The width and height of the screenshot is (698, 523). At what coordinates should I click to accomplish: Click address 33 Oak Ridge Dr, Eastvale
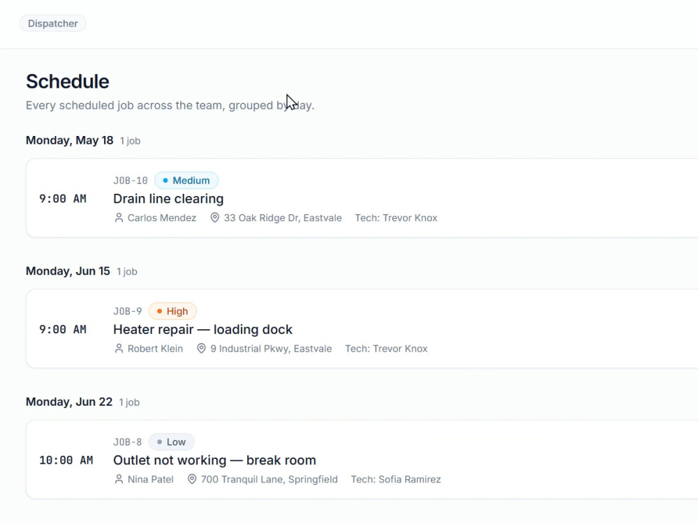(283, 218)
